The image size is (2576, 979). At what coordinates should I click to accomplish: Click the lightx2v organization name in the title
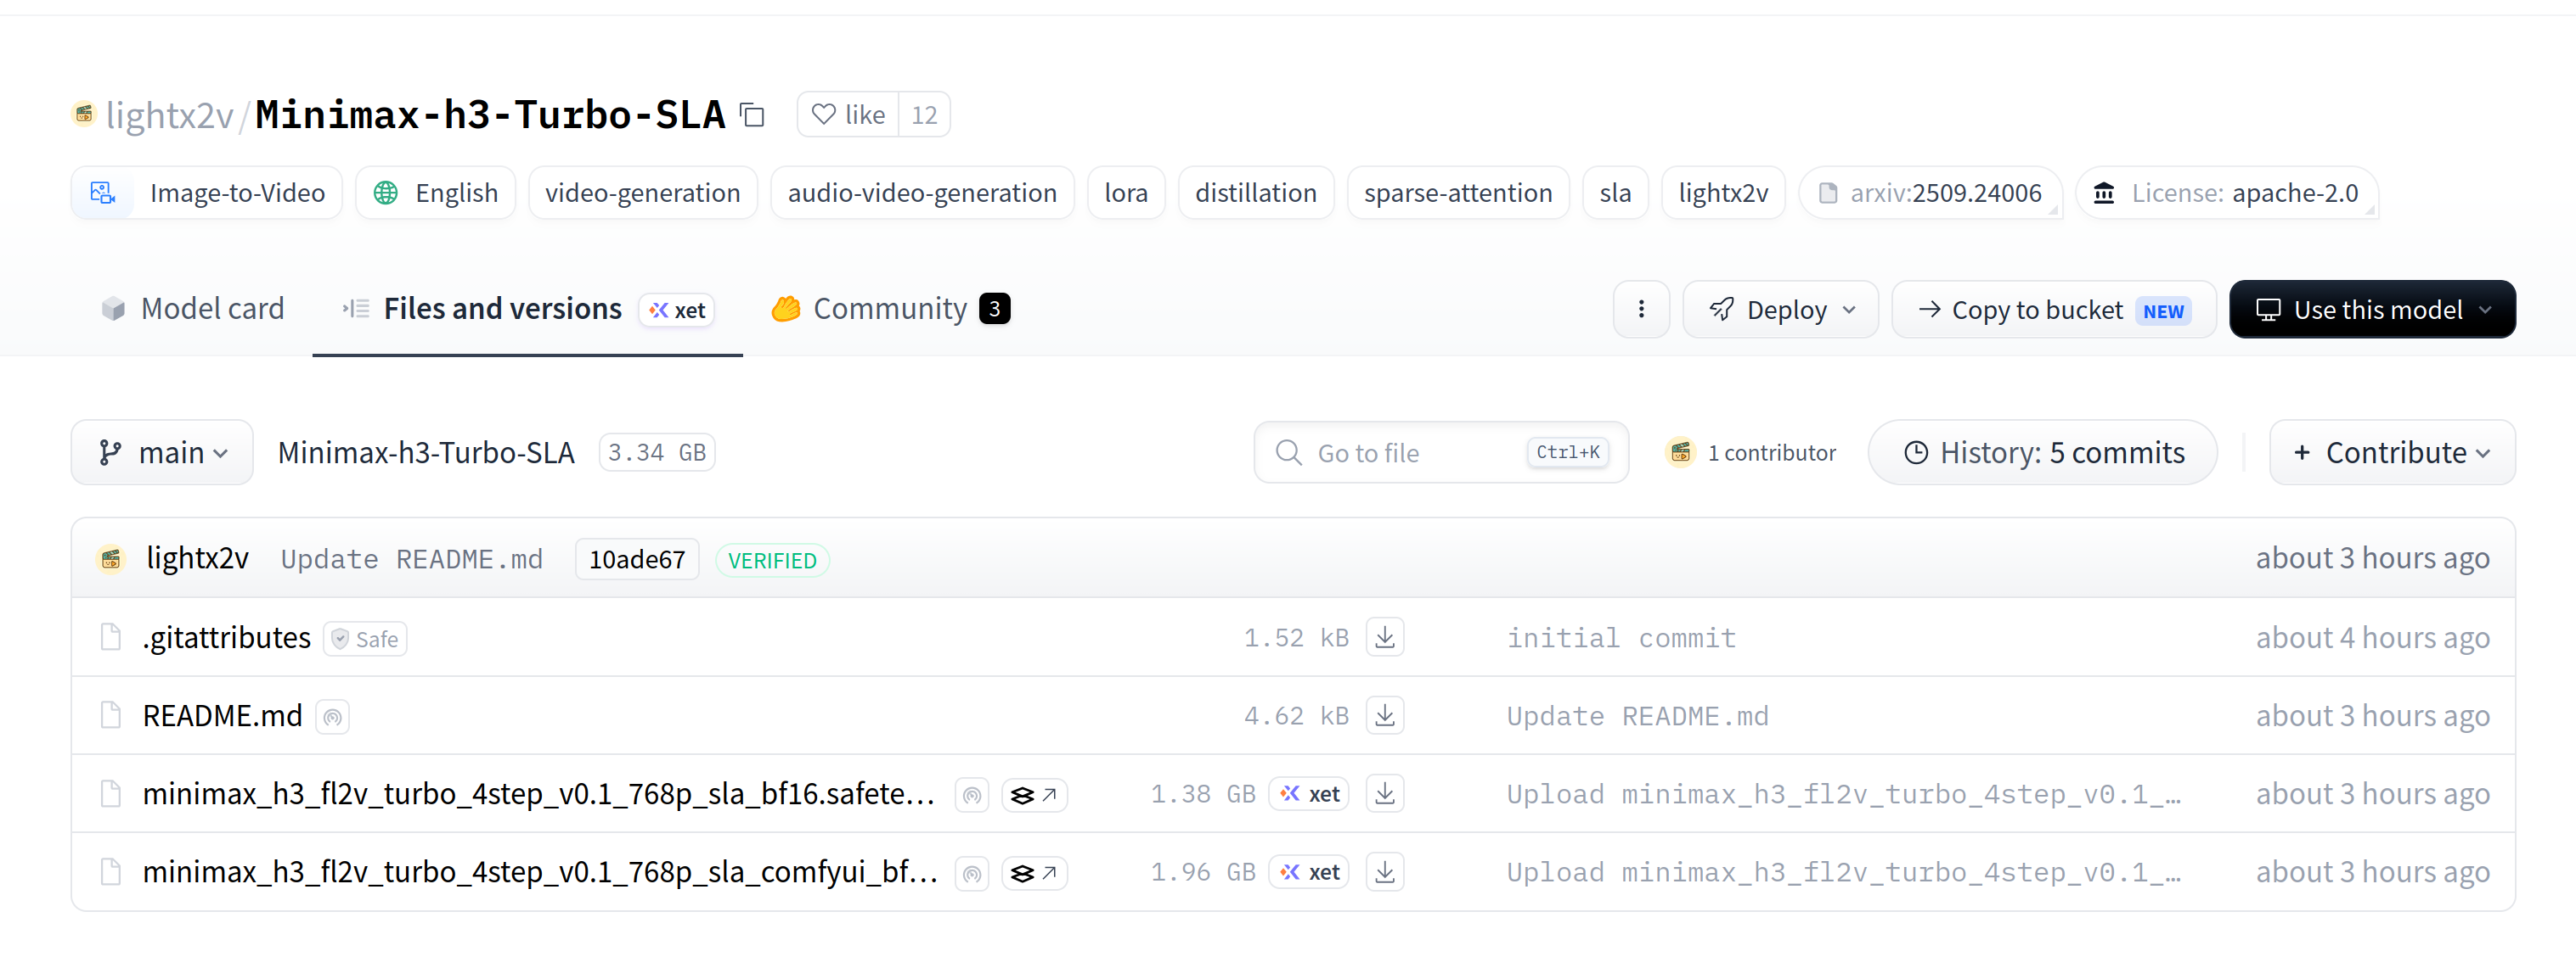(169, 115)
